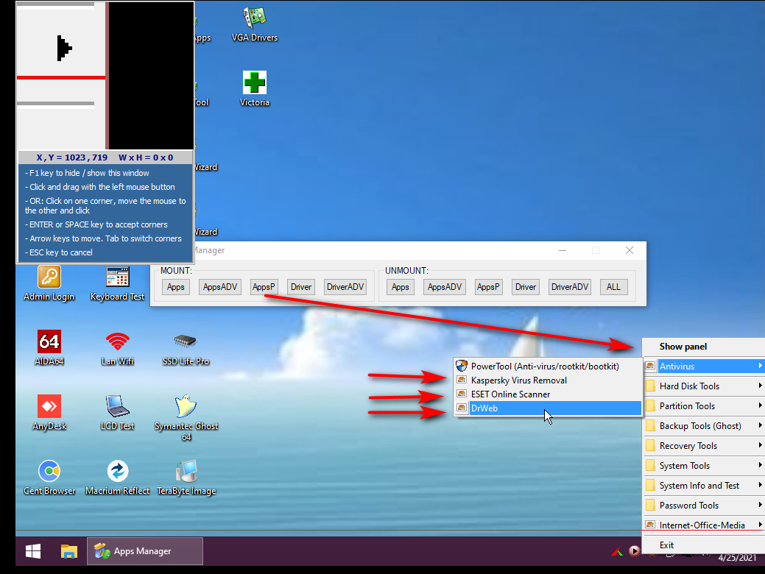Viewport: 765px width, 574px height.
Task: Open the VGA Drivers desktop icon
Action: pos(255,24)
